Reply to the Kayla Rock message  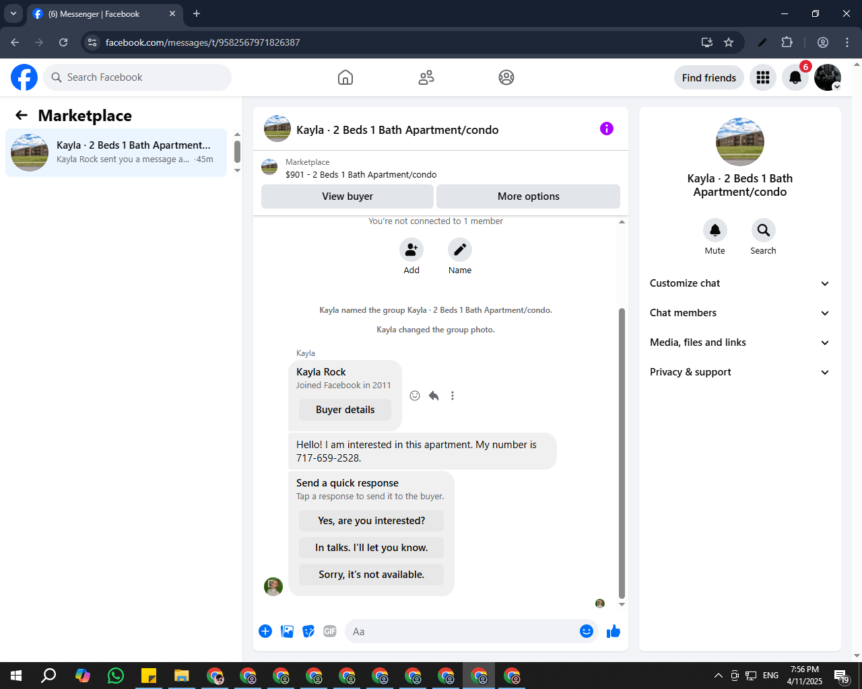[x=434, y=396]
